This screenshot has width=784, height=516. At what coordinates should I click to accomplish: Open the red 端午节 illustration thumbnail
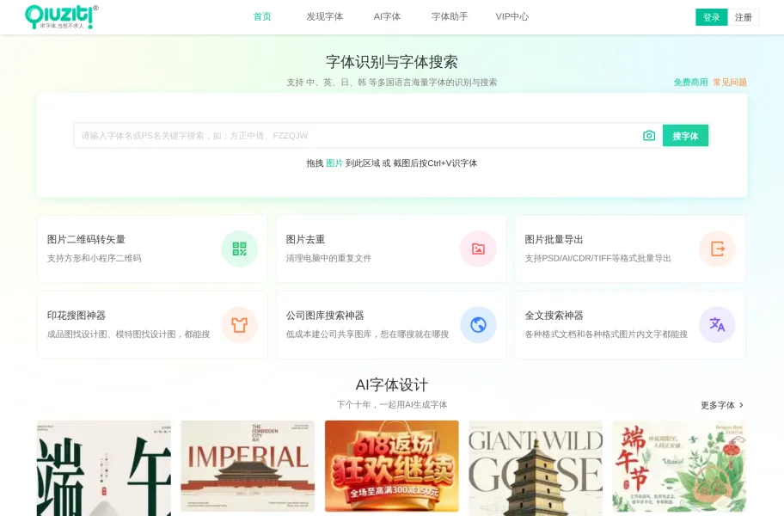coord(679,466)
